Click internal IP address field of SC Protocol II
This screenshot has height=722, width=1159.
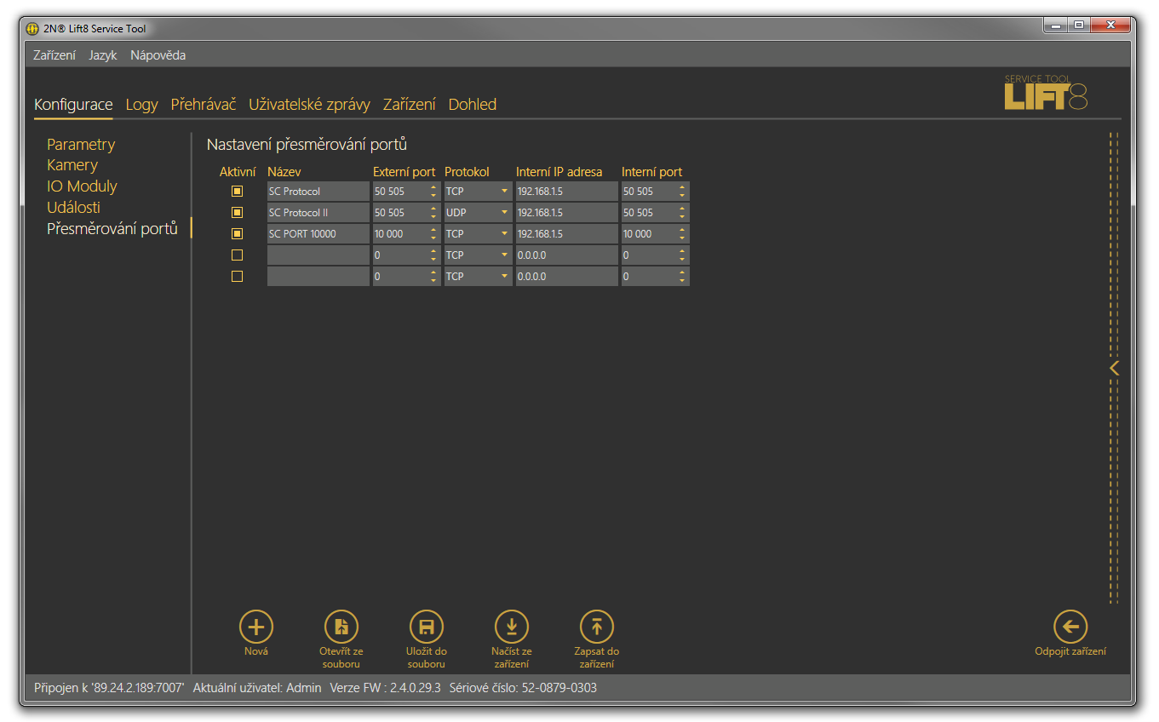(x=566, y=213)
